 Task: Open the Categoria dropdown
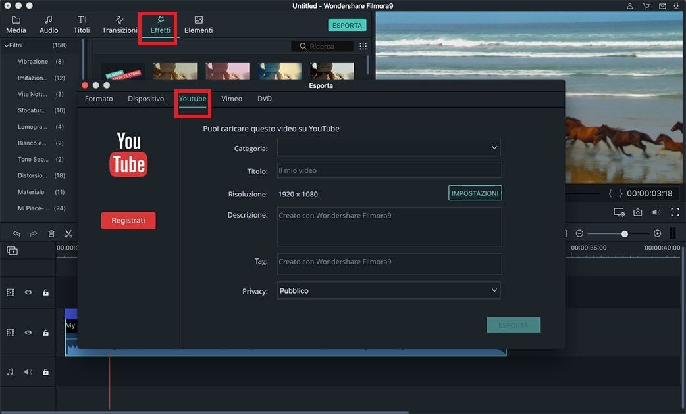388,148
